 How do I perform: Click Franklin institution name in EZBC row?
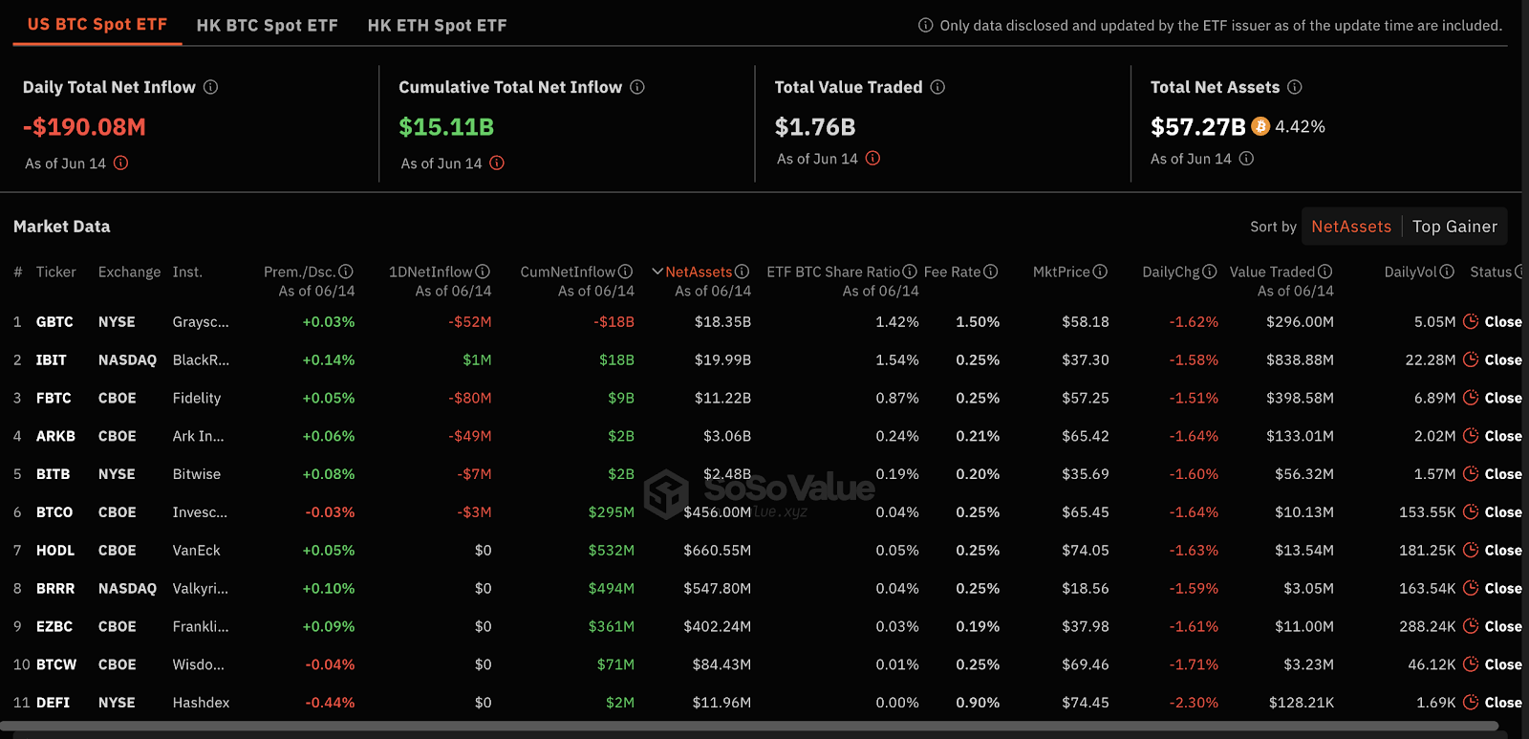[x=201, y=626]
